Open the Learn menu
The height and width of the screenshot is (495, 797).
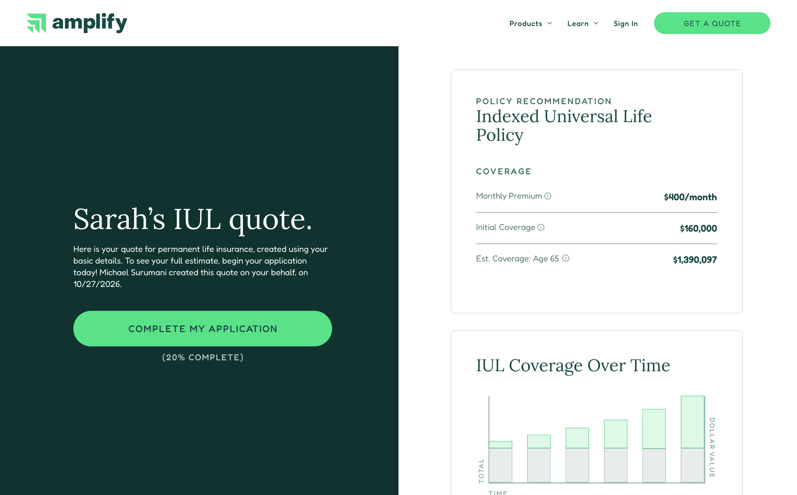pos(578,24)
